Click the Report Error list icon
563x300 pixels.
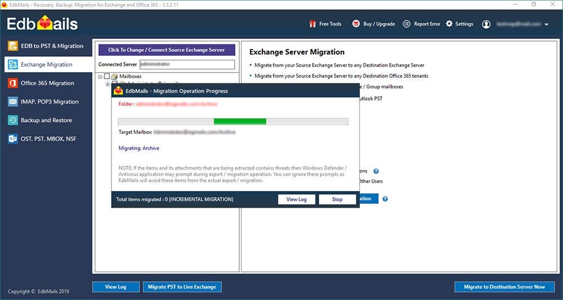click(x=406, y=24)
